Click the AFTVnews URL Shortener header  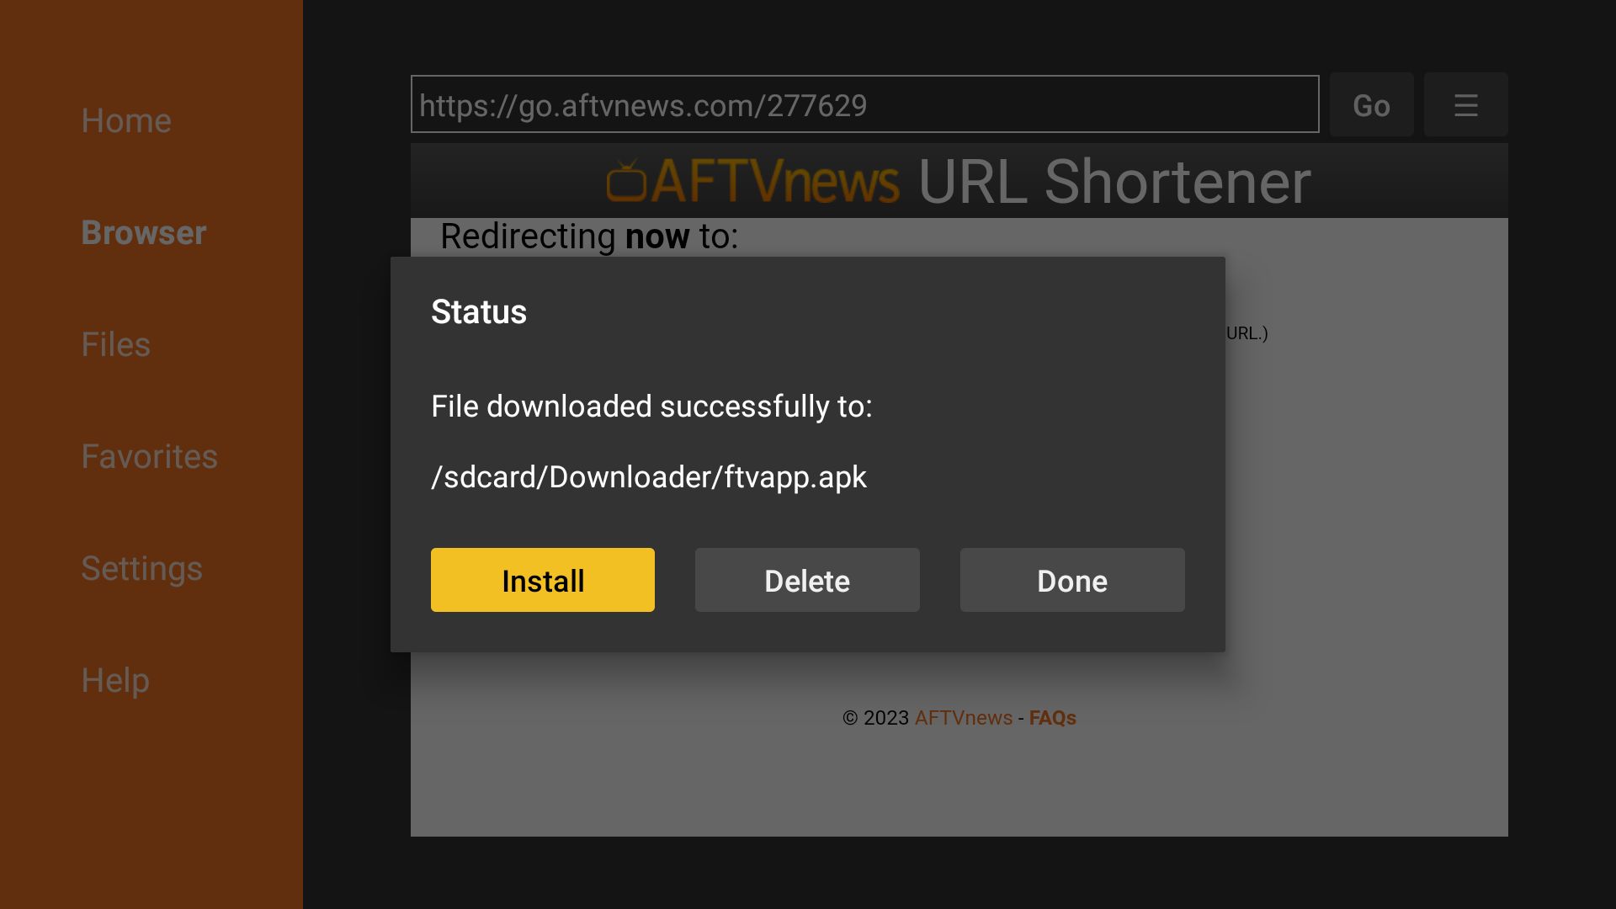click(958, 180)
